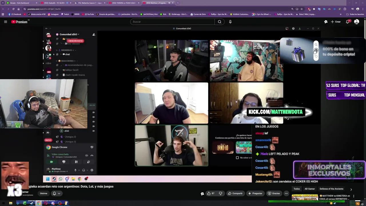This screenshot has height=206, width=366.
Task: Deafen Discord headphones in user panel
Action: pyautogui.click(x=83, y=170)
